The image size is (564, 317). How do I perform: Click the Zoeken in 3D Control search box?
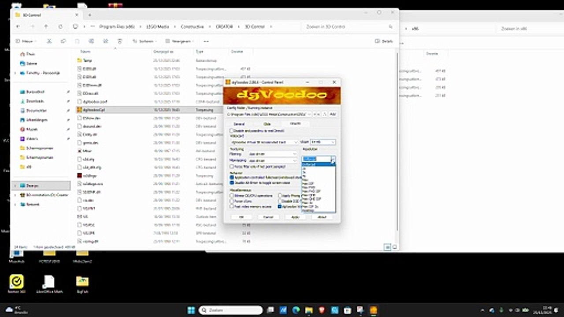coord(347,27)
